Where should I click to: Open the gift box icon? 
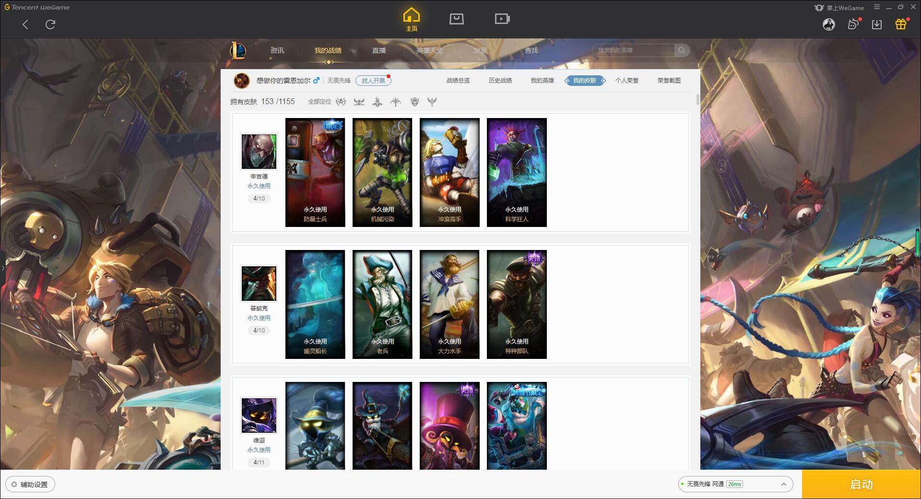point(901,24)
